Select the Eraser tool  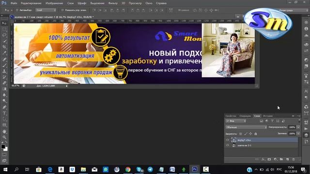pos(4,83)
